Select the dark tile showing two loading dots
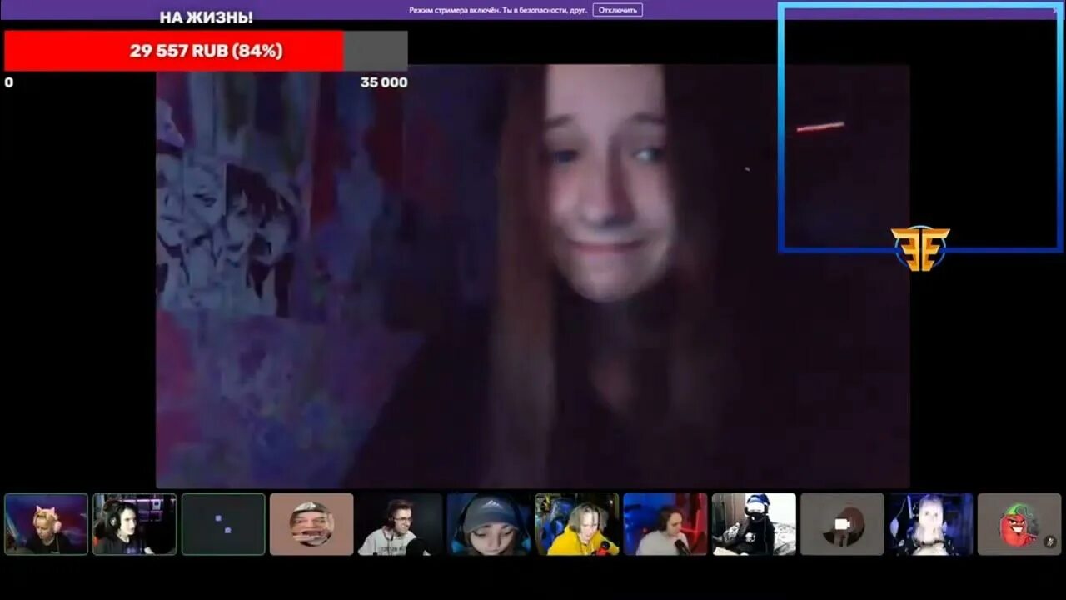Viewport: 1066px width, 600px height. pos(223,524)
